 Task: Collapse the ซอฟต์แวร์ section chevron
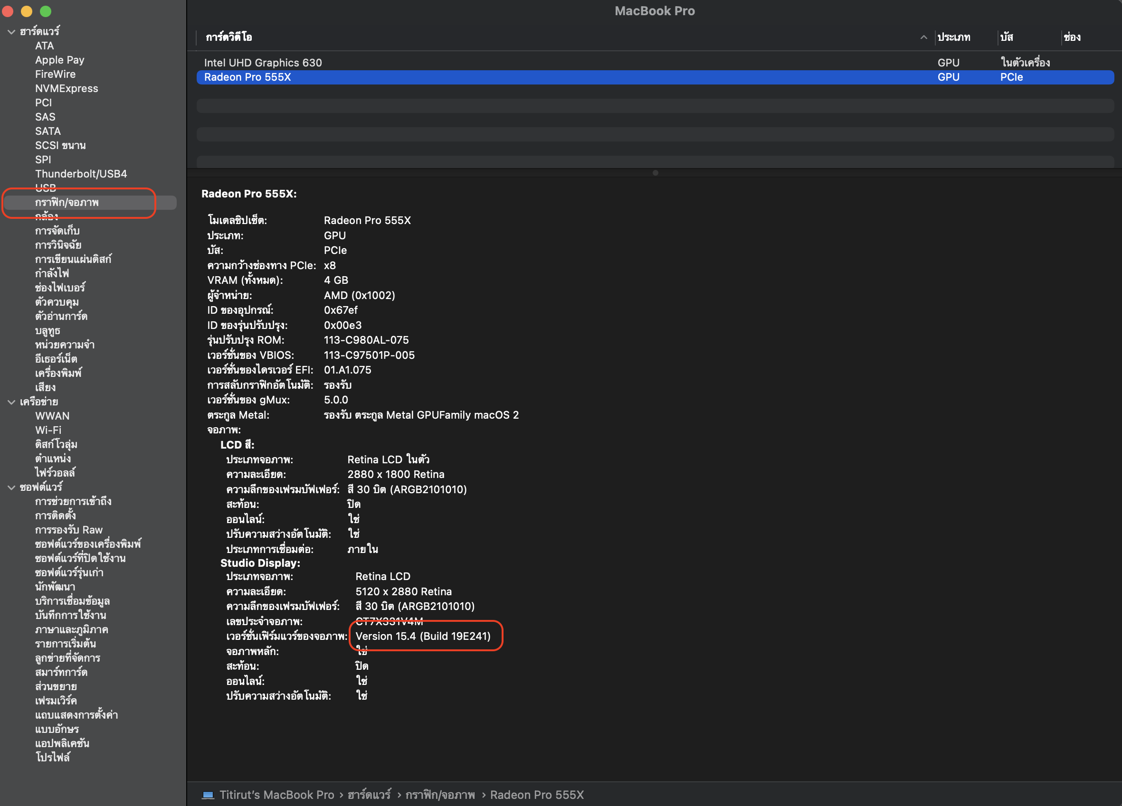[11, 487]
